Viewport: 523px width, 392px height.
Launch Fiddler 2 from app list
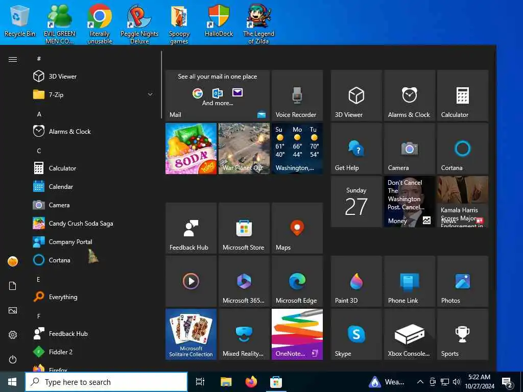[93, 352]
